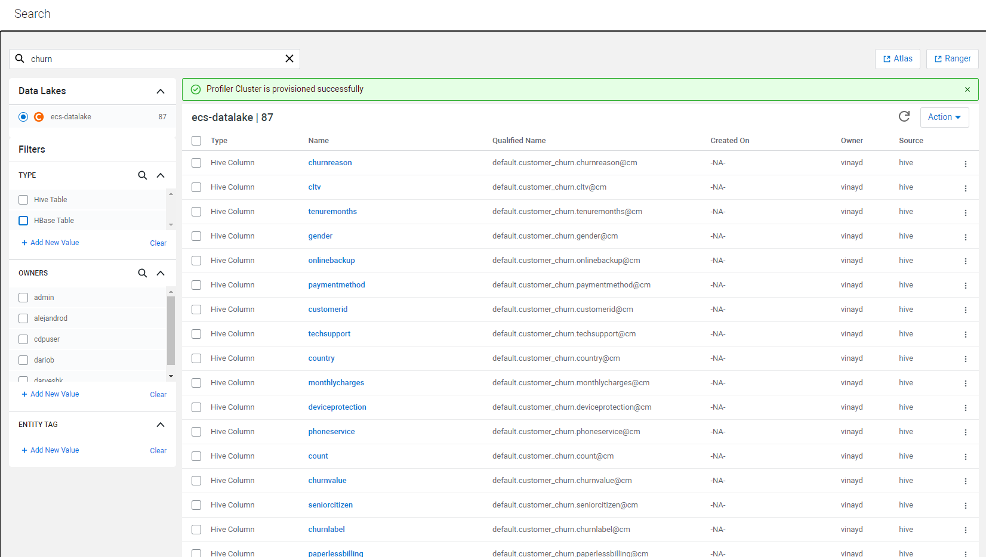986x557 pixels.
Task: Open row menu for onlinebackup column
Action: click(x=966, y=261)
